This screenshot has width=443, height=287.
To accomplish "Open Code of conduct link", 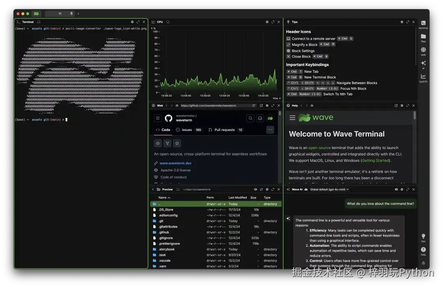I will pos(174,177).
